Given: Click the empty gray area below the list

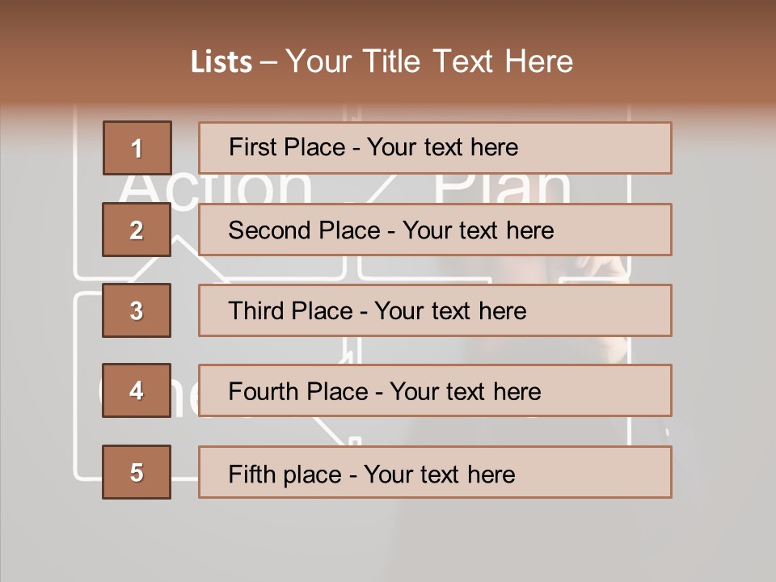Looking at the screenshot, I should 388,538.
